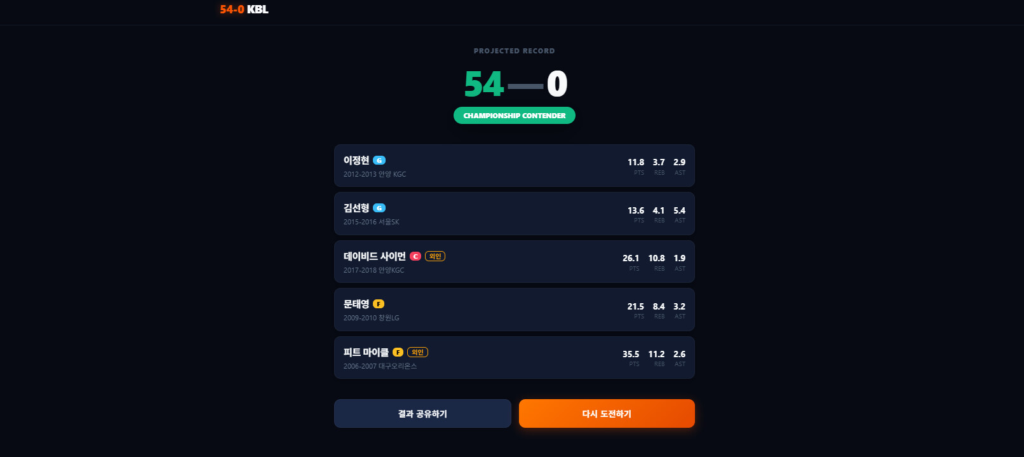
Task: Click the CHAMPIONSHIP CONTENDER badge
Action: [515, 116]
